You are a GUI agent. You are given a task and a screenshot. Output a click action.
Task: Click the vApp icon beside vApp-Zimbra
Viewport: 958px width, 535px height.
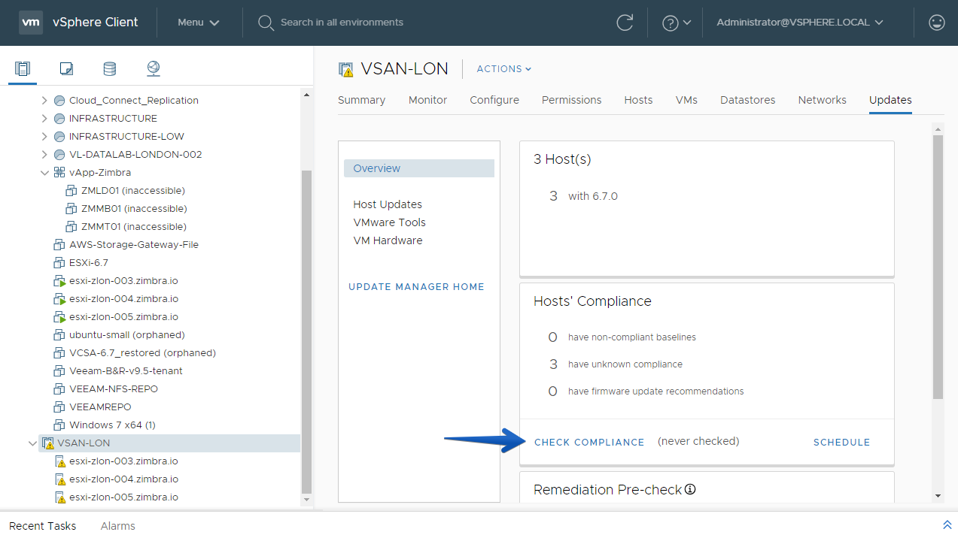pos(60,173)
